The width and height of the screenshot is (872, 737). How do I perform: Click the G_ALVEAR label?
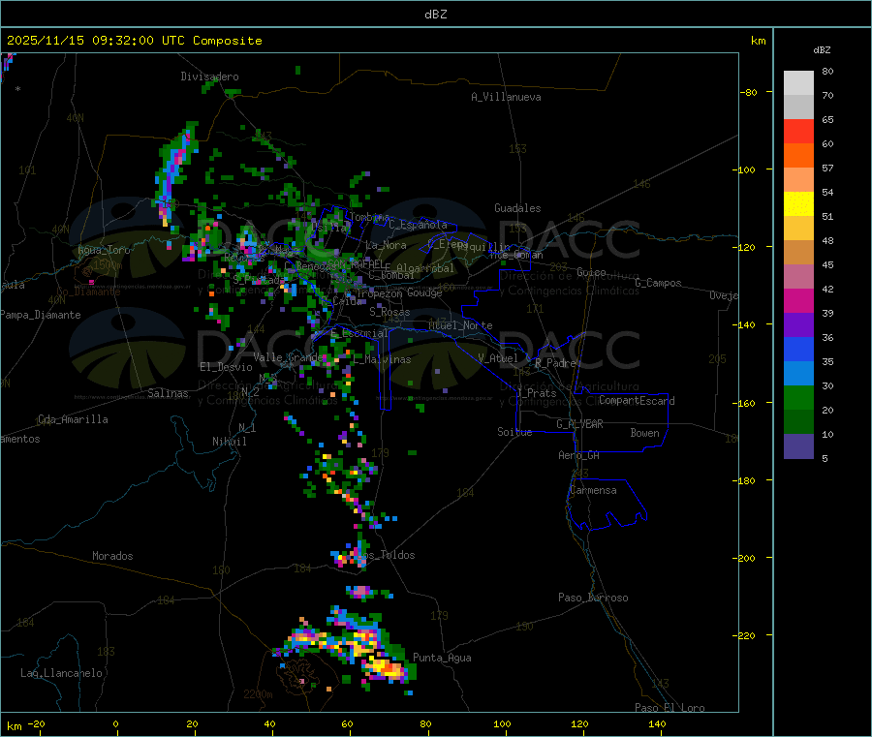pyautogui.click(x=579, y=424)
